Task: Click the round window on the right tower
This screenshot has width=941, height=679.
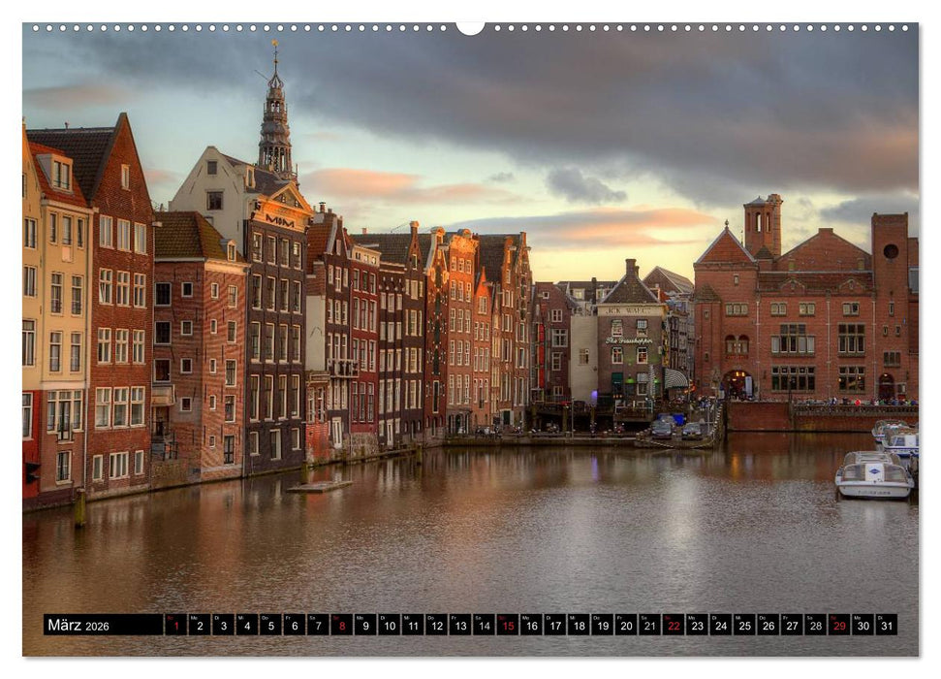Action: [890, 251]
